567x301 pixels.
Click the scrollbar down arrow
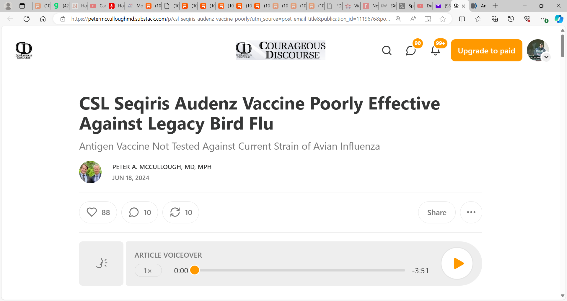click(563, 296)
